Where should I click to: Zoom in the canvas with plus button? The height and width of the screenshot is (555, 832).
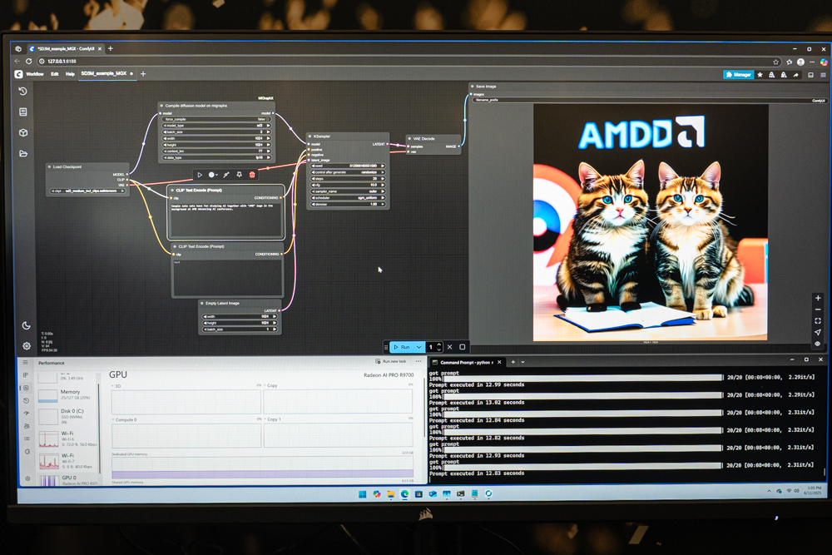(x=818, y=298)
